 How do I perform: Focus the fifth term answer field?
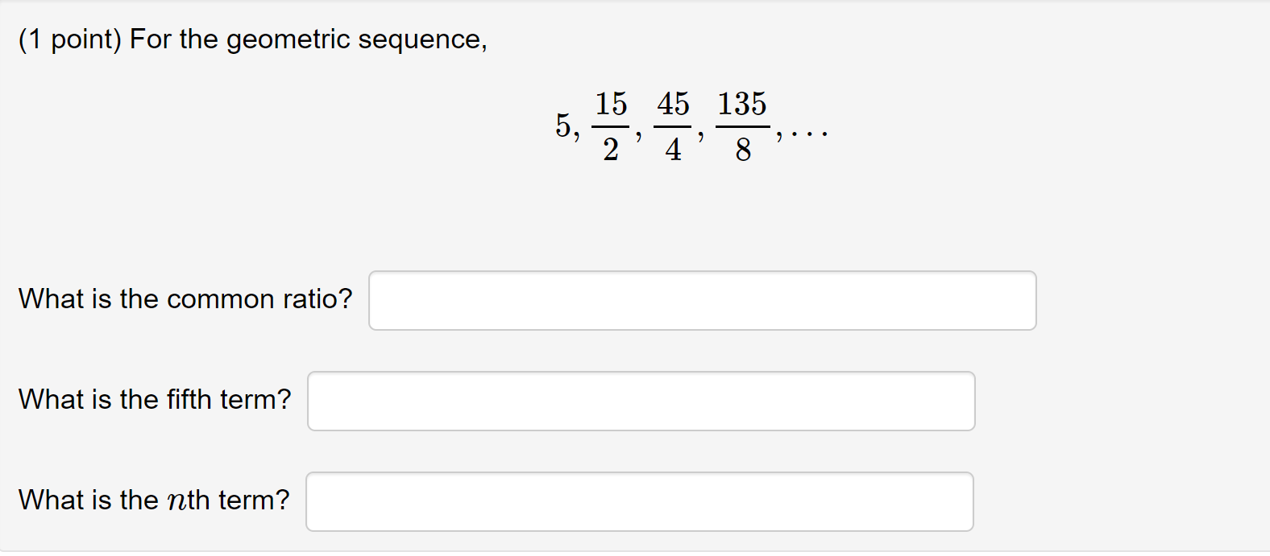(641, 401)
